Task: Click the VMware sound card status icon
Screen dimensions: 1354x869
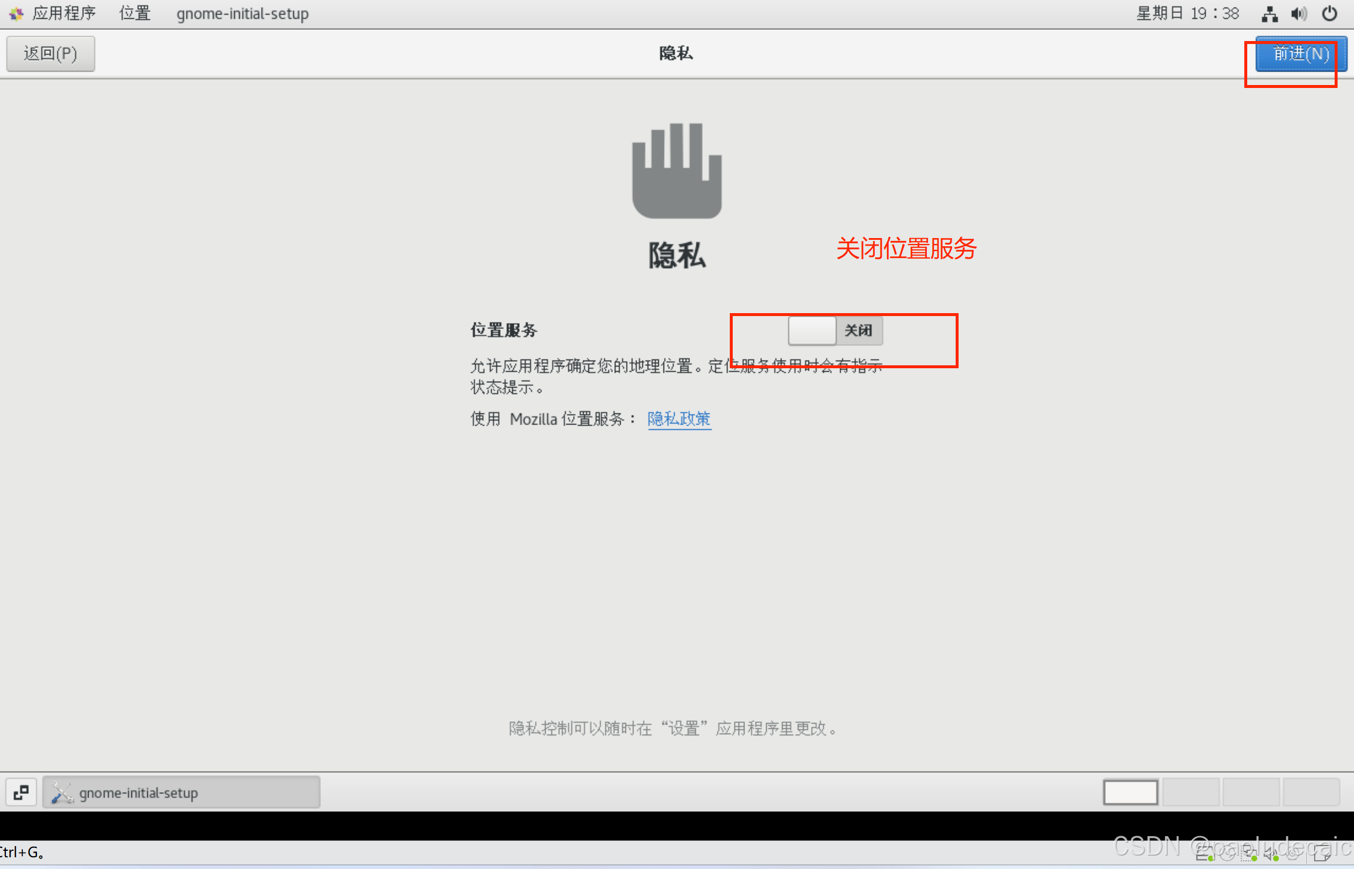Action: 1271,854
